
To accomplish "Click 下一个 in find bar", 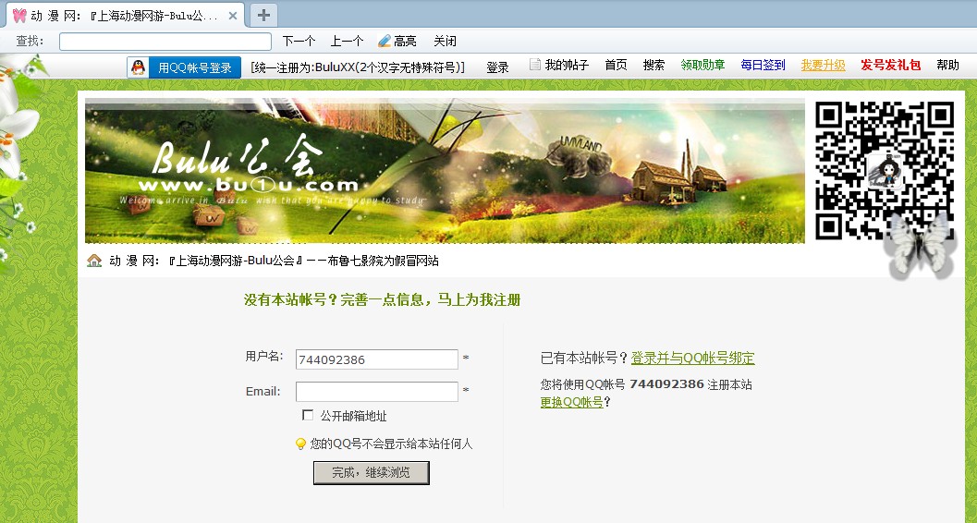I will point(299,41).
